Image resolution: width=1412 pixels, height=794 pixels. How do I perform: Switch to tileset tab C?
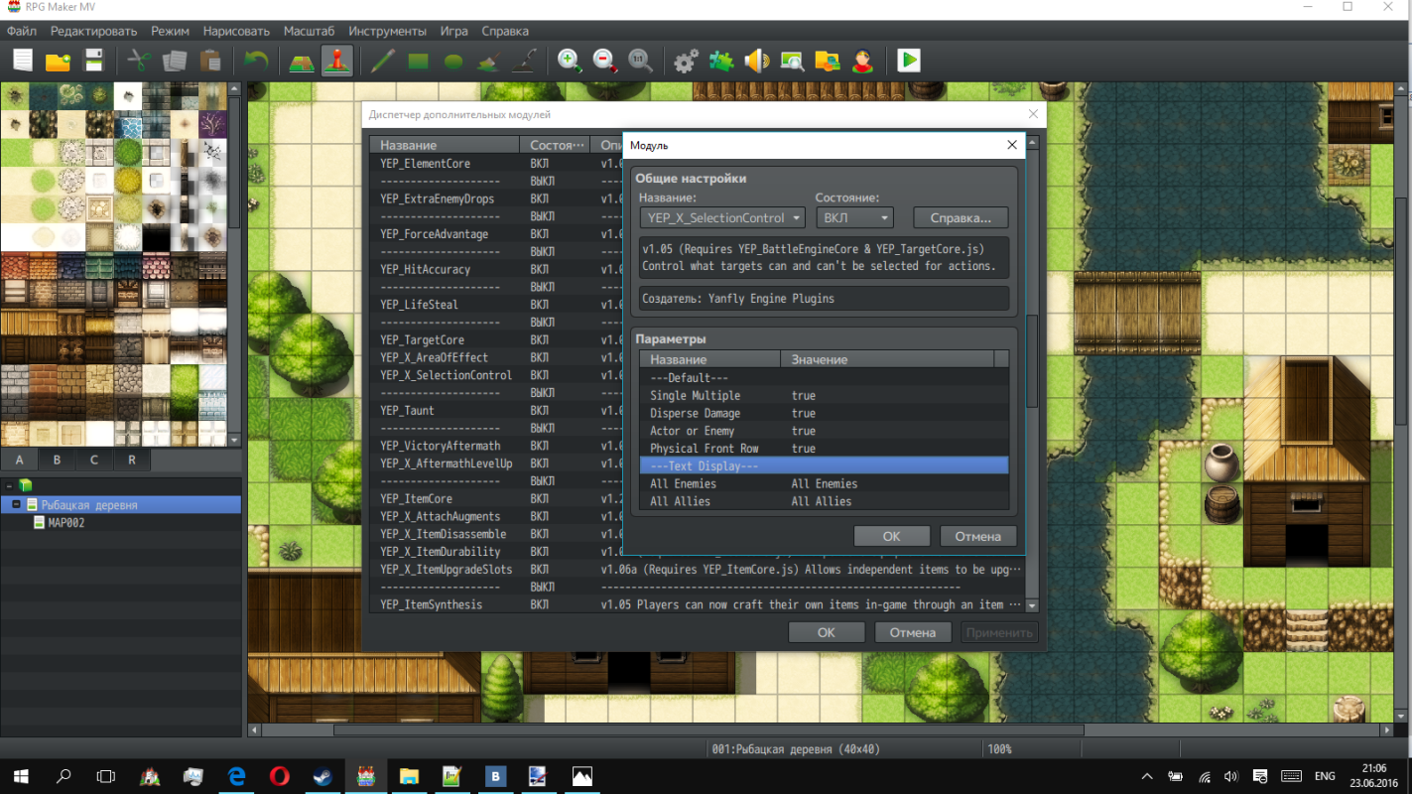point(94,460)
